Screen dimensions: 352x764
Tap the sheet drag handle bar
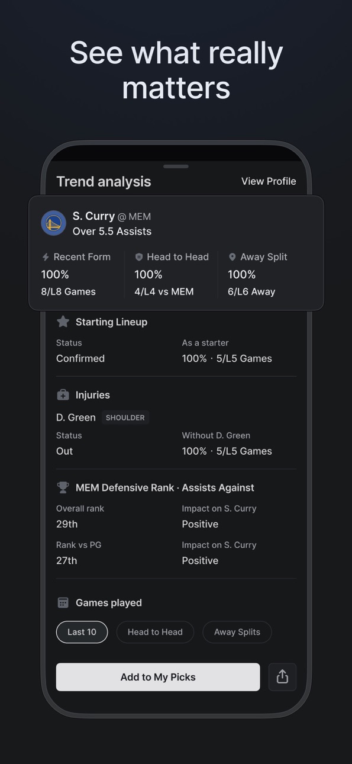click(x=176, y=166)
